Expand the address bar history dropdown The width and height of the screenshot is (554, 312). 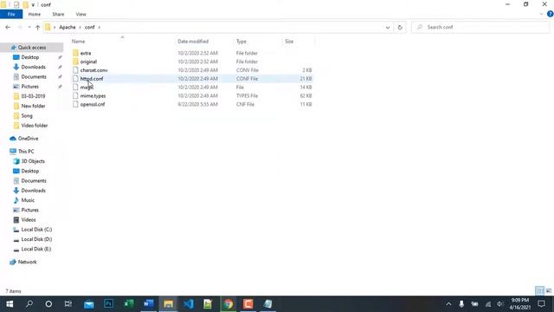pyautogui.click(x=388, y=27)
